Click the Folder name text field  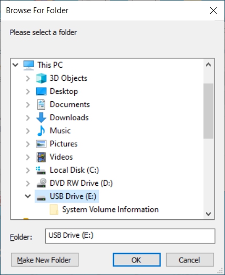click(130, 236)
